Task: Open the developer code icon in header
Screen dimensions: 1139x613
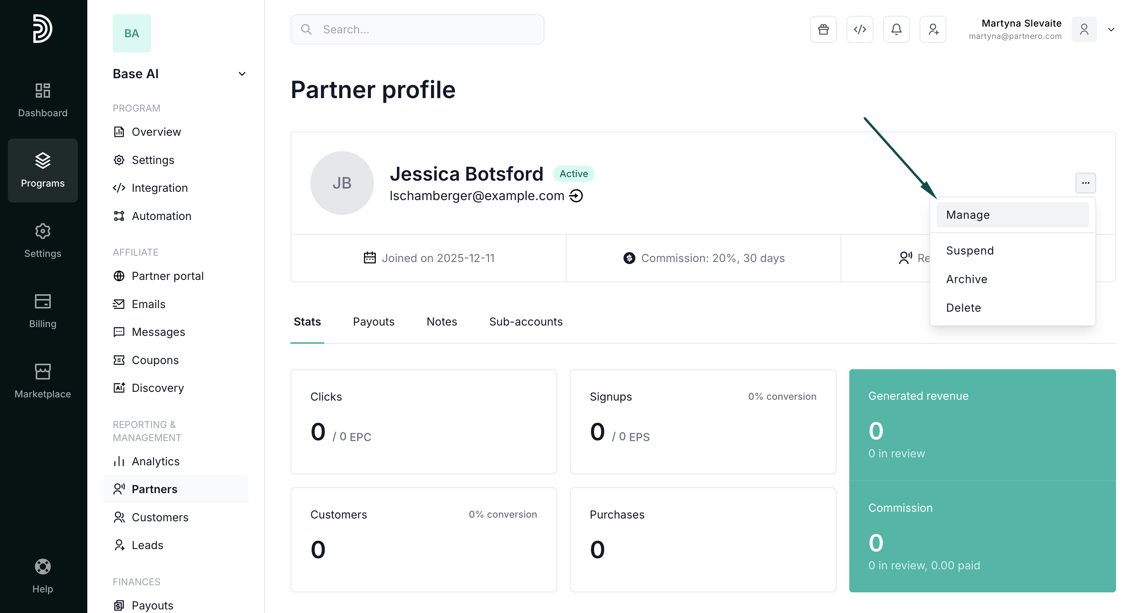Action: point(860,30)
